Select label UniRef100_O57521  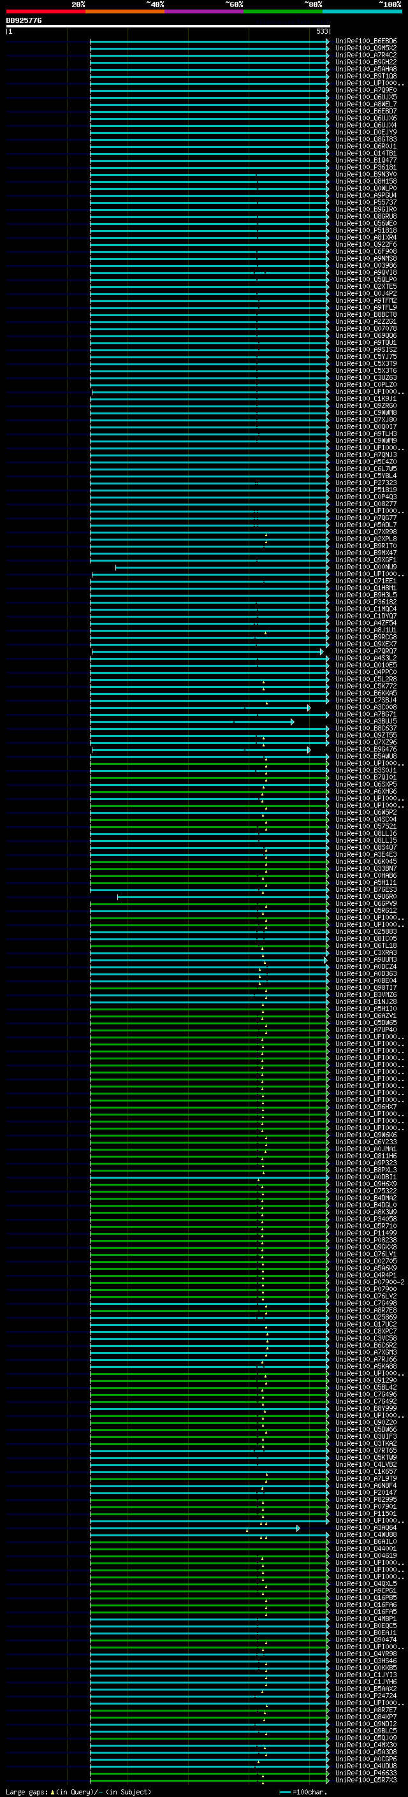(366, 827)
